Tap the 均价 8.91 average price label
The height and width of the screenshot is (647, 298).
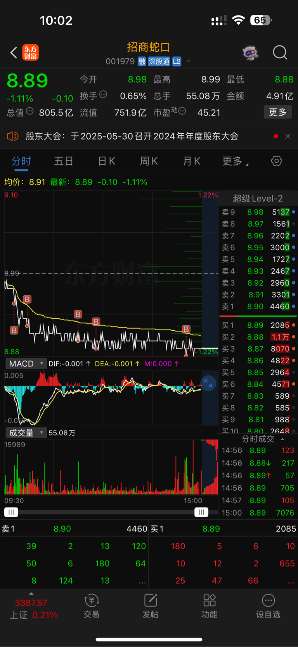[25, 182]
